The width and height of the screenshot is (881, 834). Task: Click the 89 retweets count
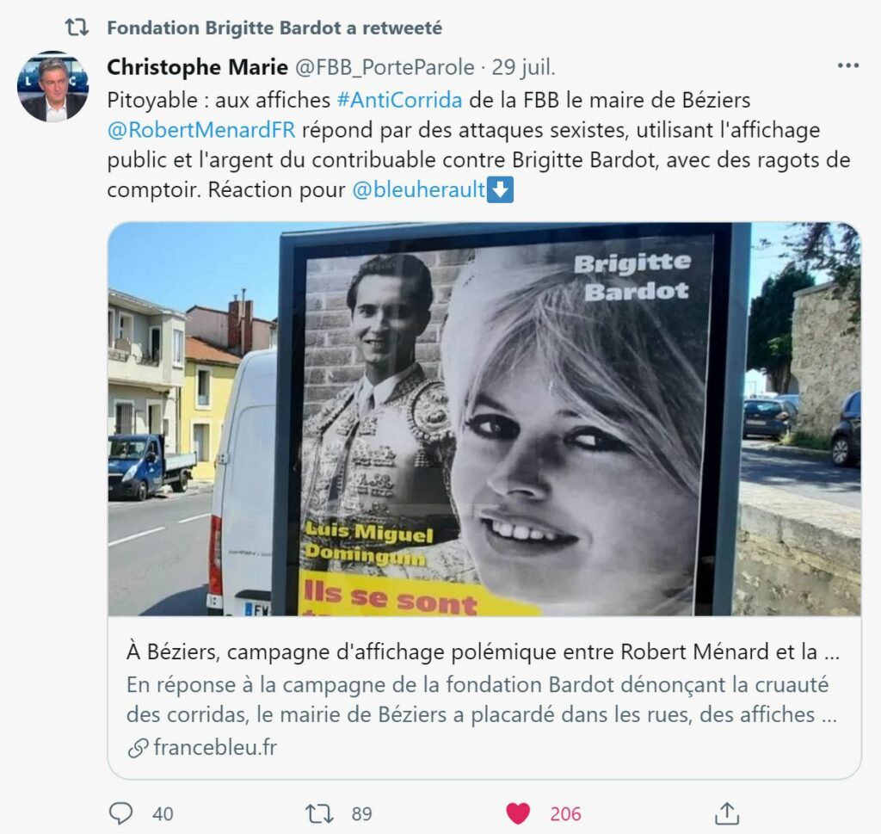pyautogui.click(x=362, y=813)
